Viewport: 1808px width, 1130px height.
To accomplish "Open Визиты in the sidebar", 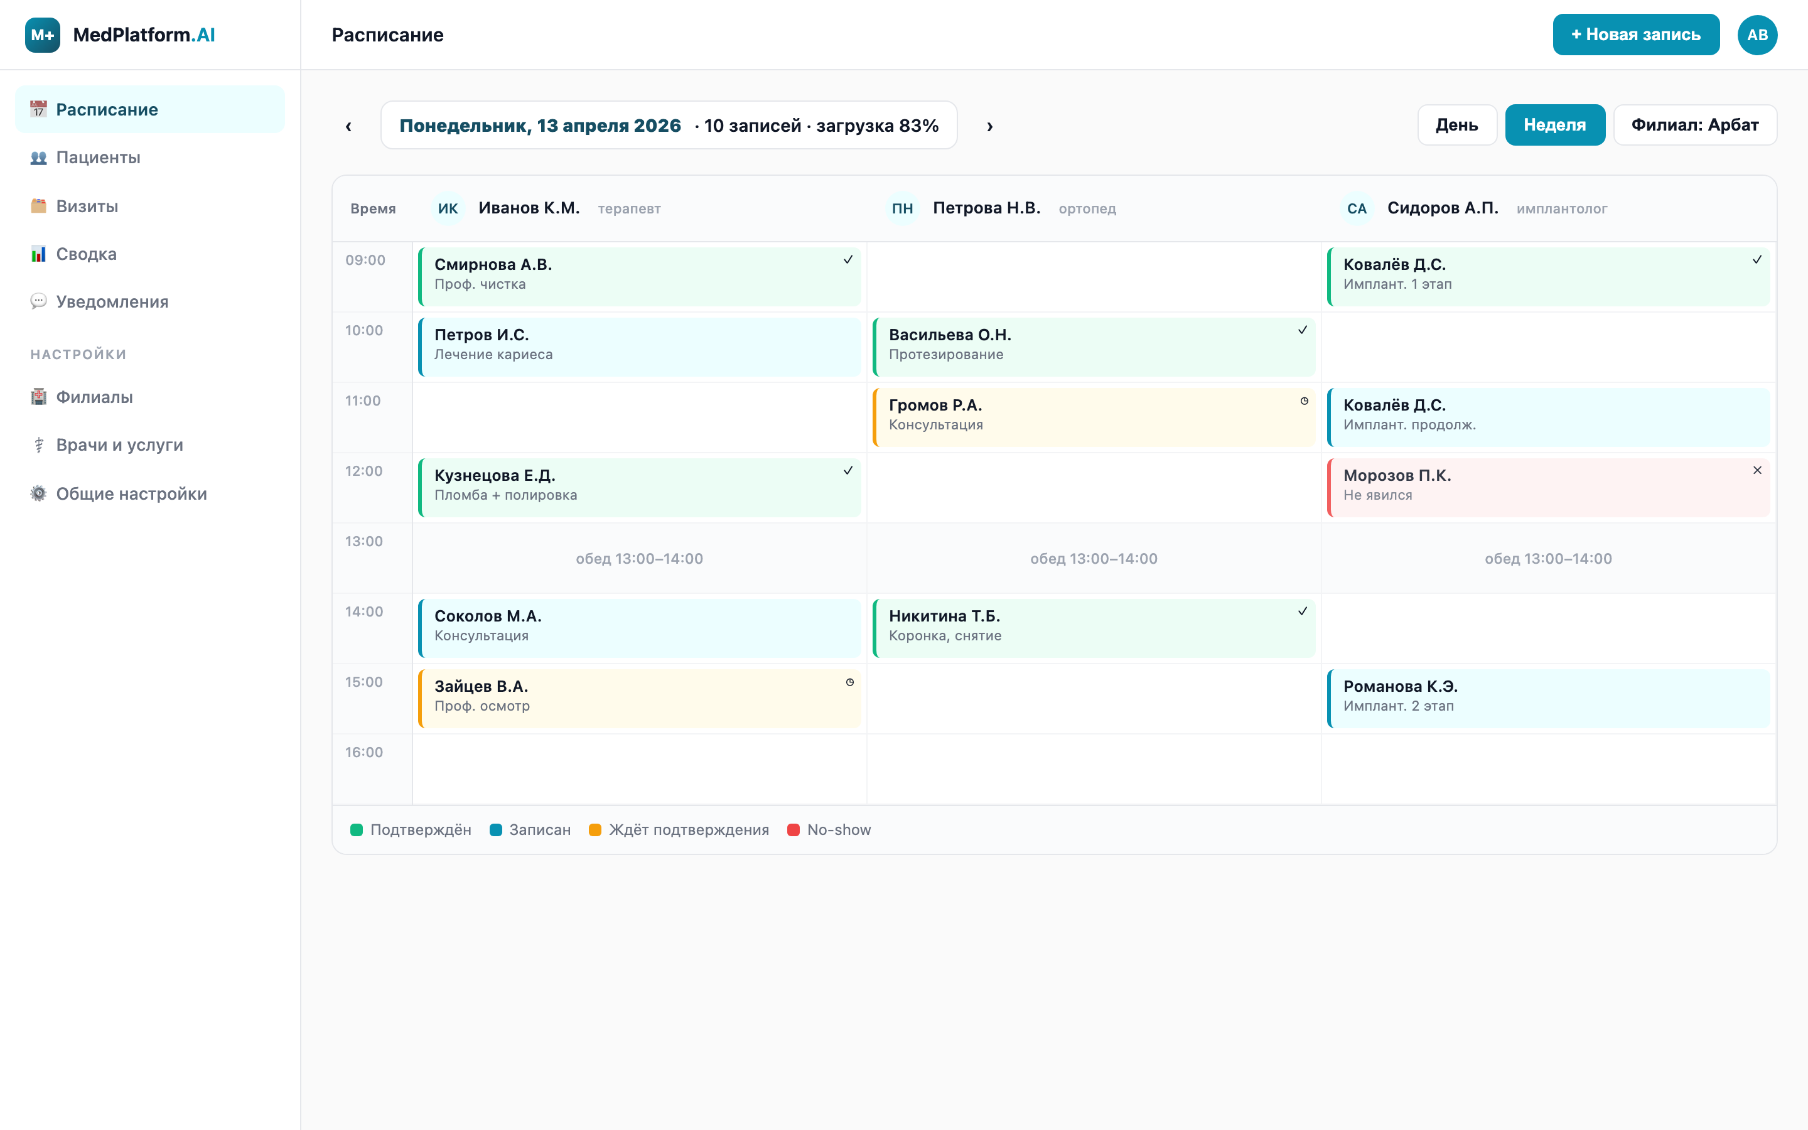I will coord(150,207).
